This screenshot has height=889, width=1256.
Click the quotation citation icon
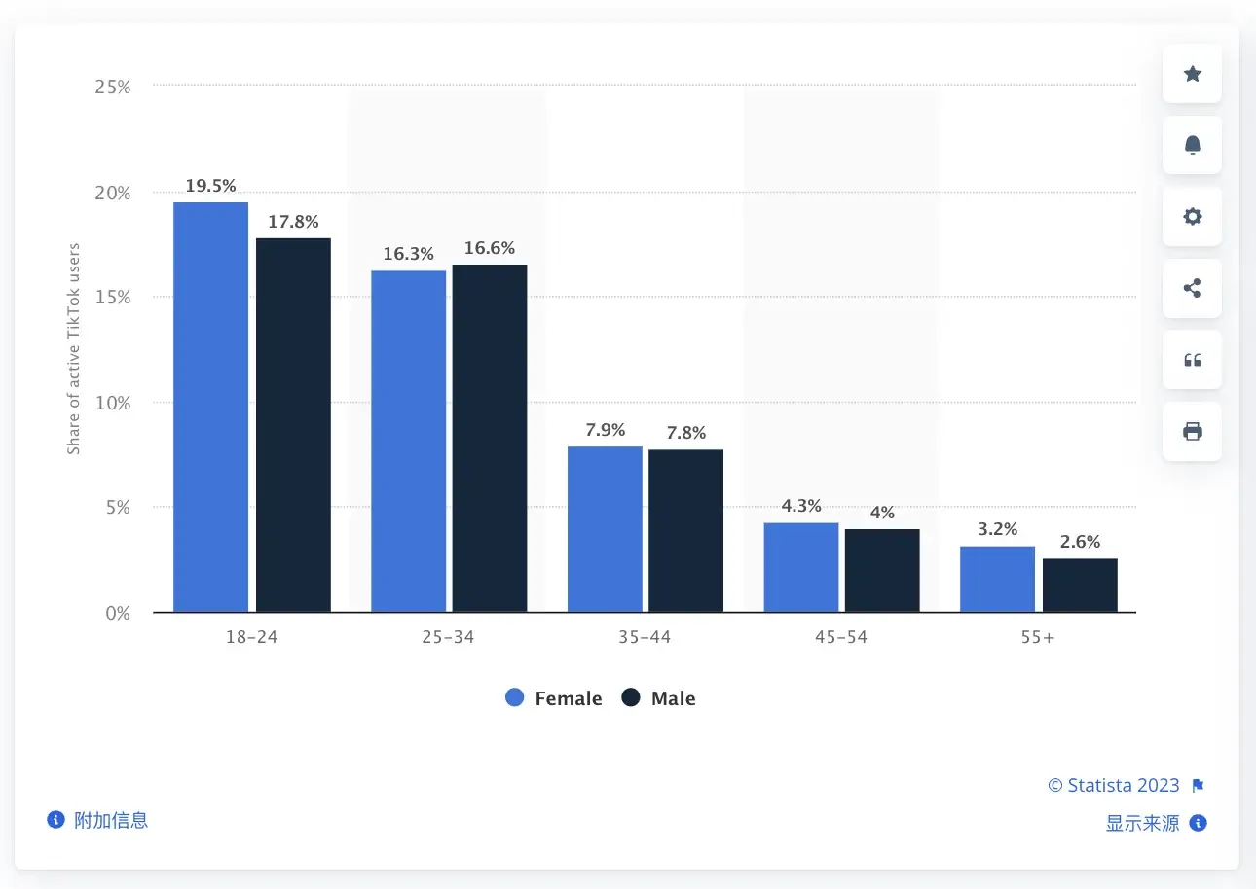click(x=1192, y=360)
